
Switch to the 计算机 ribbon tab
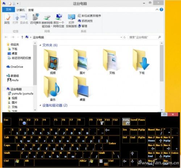tap(21, 10)
